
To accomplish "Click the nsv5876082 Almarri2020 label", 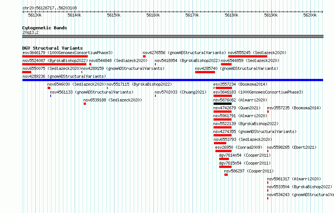I will pos(240,100).
